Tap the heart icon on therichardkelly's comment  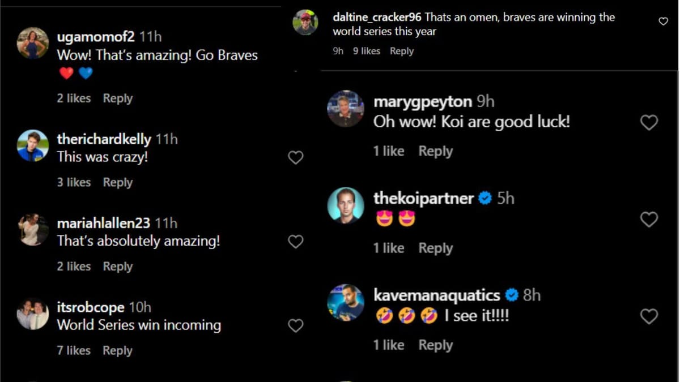pos(295,157)
